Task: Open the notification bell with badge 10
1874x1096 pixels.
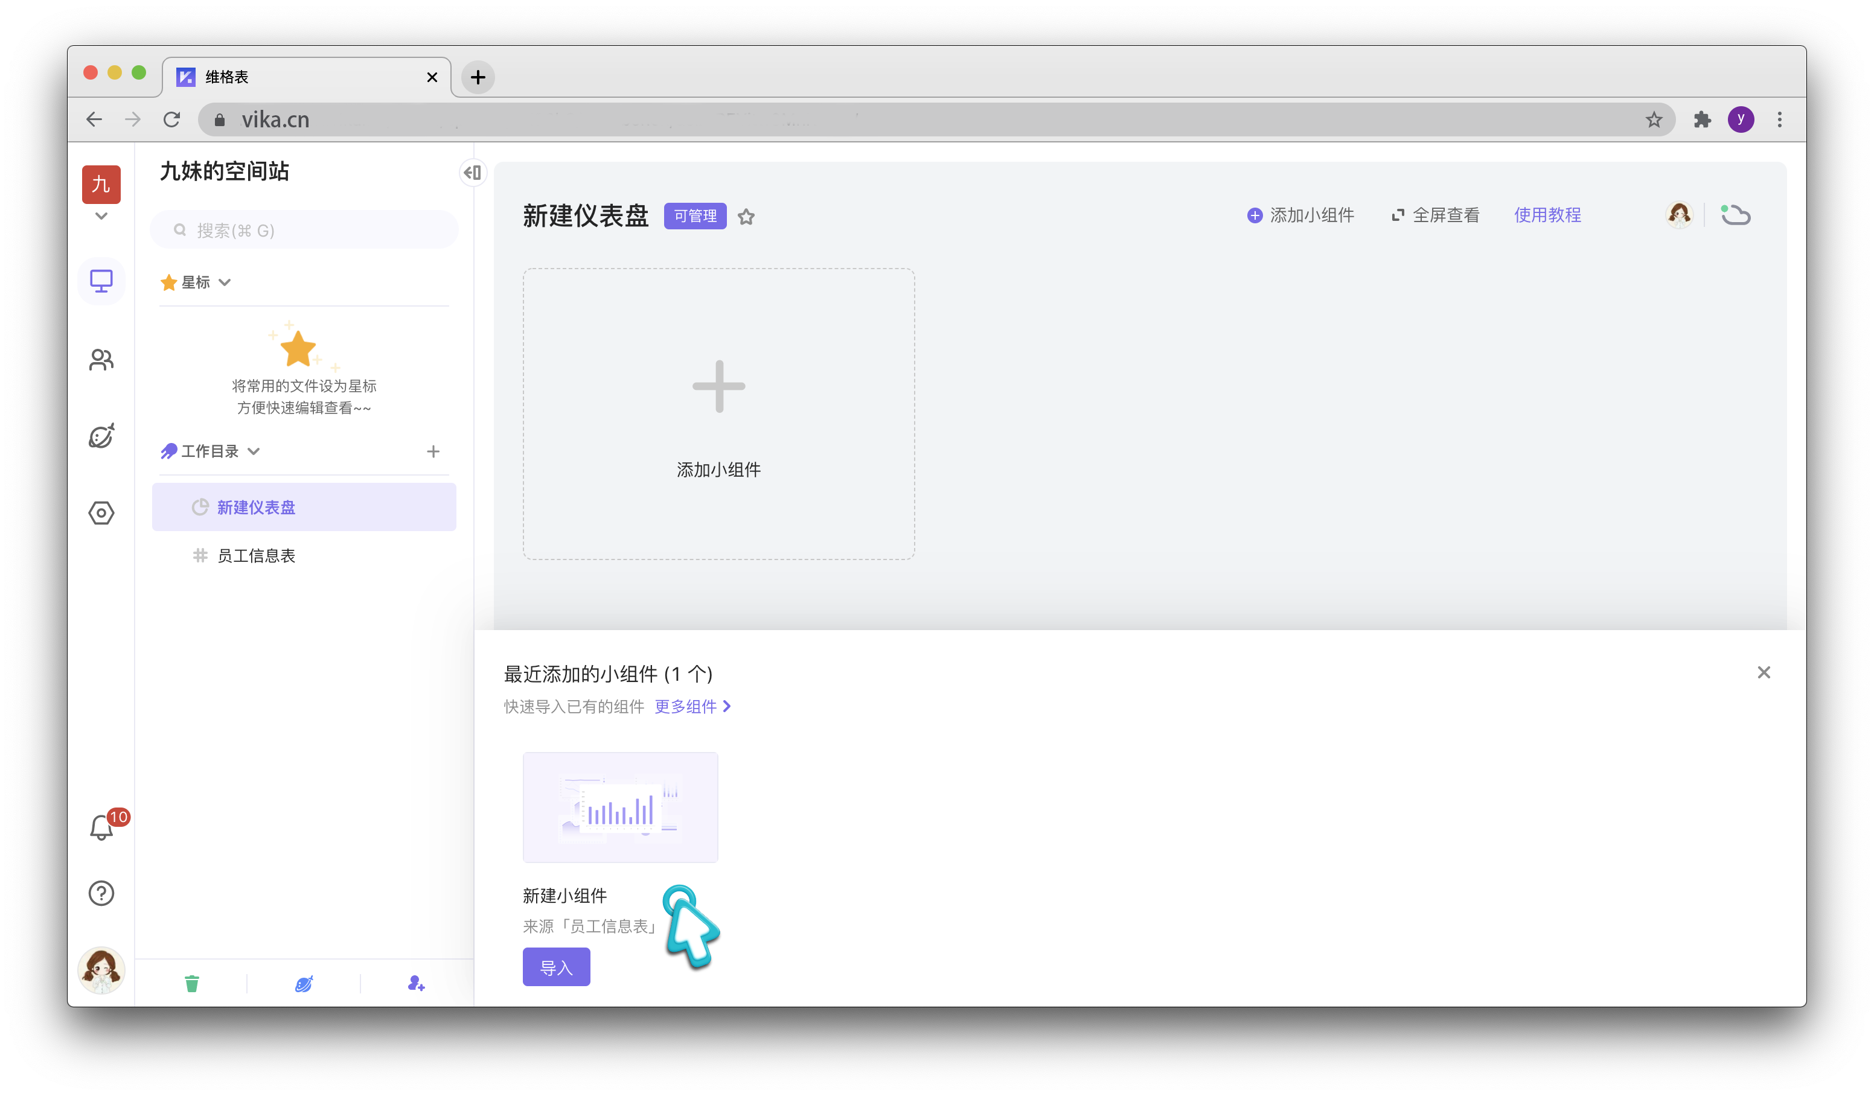Action: [101, 826]
